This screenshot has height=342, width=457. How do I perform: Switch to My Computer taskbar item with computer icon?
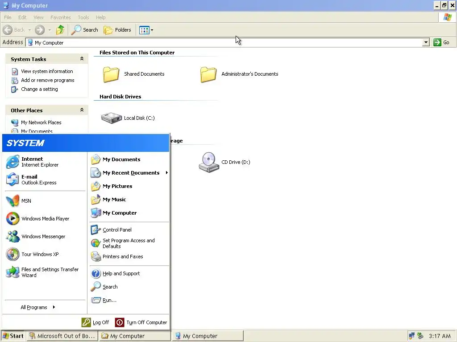208,336
